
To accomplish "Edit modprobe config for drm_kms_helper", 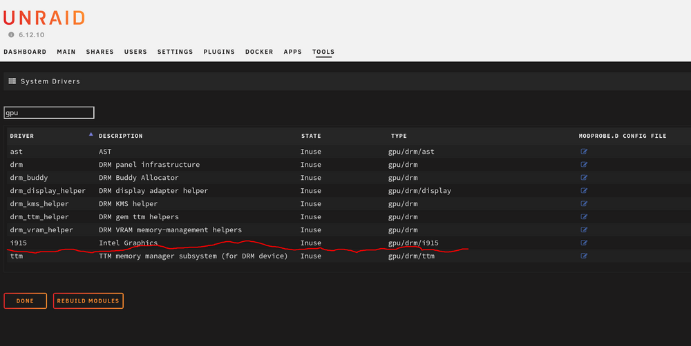I will (x=584, y=203).
